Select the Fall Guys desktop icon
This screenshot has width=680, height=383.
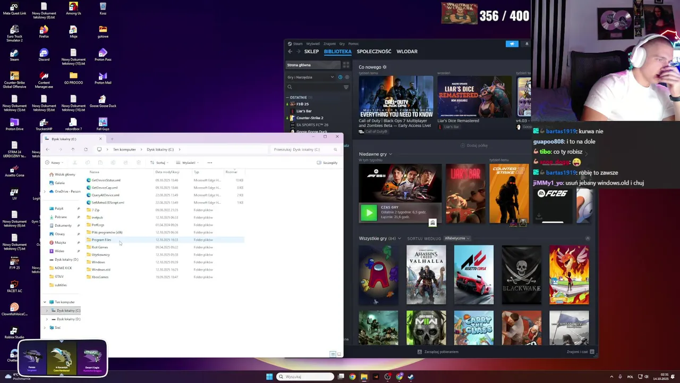point(103,124)
